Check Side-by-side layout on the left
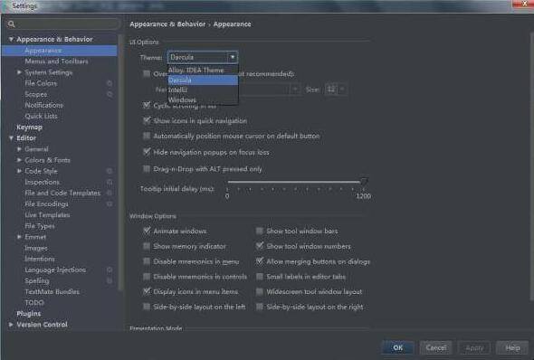The image size is (534, 360). 147,307
